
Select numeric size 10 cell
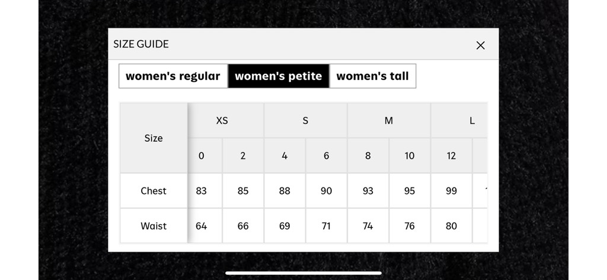pos(410,156)
